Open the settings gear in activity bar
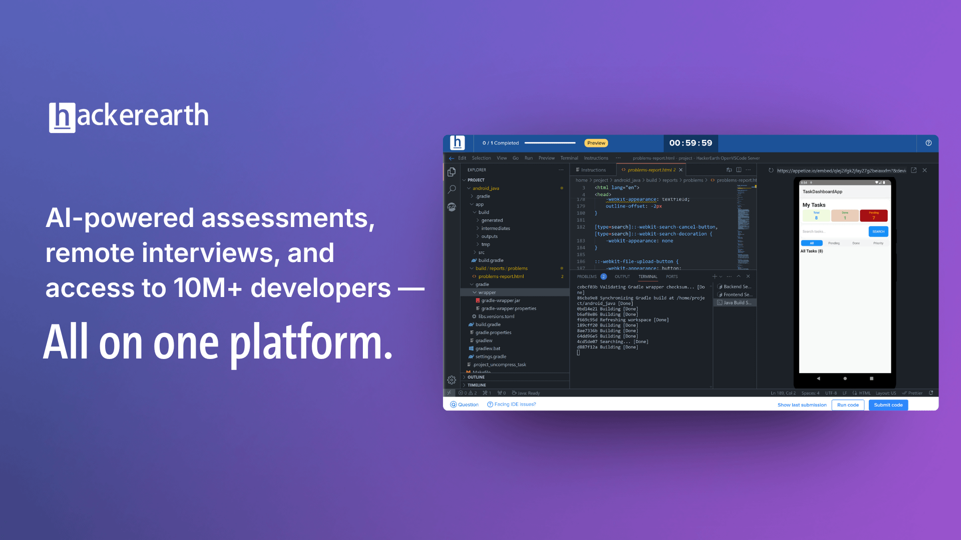The width and height of the screenshot is (961, 540). pyautogui.click(x=451, y=380)
